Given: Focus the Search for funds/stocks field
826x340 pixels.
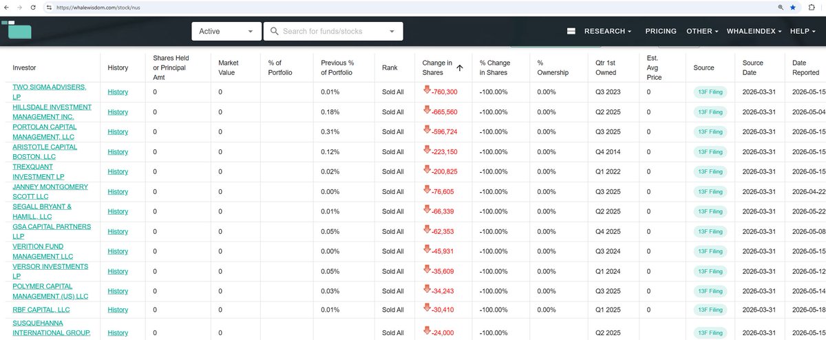Looking at the screenshot, I should click(333, 31).
